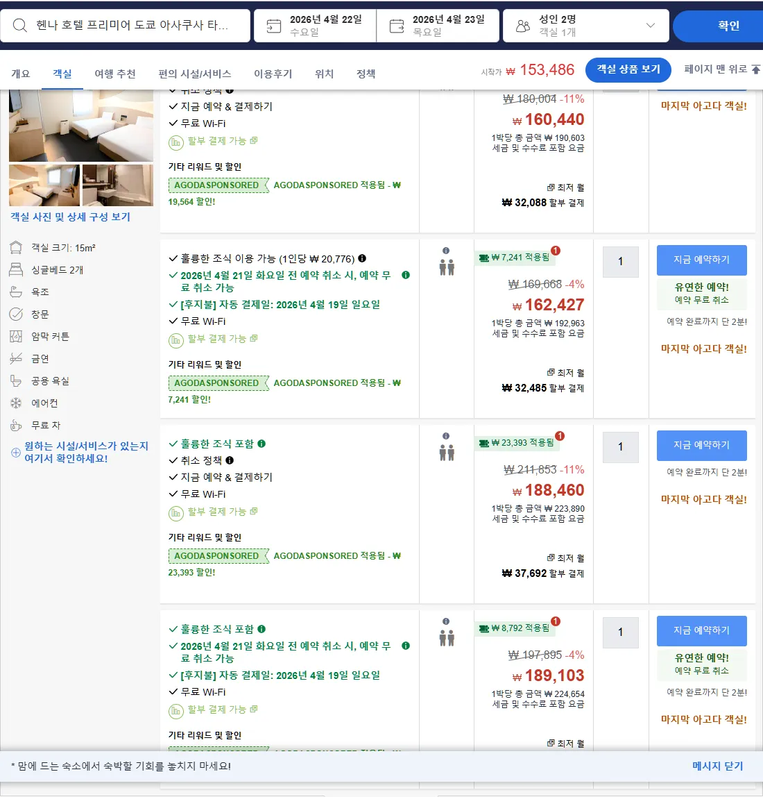This screenshot has width=763, height=797.
Task: Open the small bedroom thumbnail photo
Action: point(44,185)
